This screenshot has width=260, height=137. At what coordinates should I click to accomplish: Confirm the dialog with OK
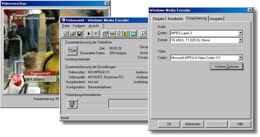click(169, 124)
